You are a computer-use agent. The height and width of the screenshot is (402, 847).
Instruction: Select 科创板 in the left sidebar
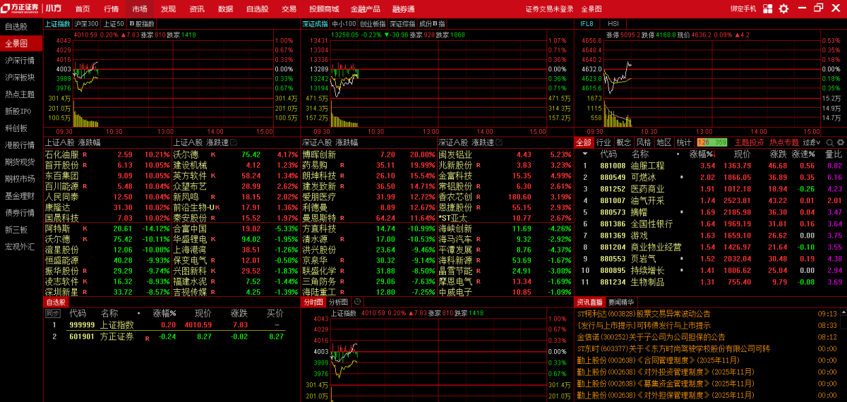pyautogui.click(x=16, y=128)
